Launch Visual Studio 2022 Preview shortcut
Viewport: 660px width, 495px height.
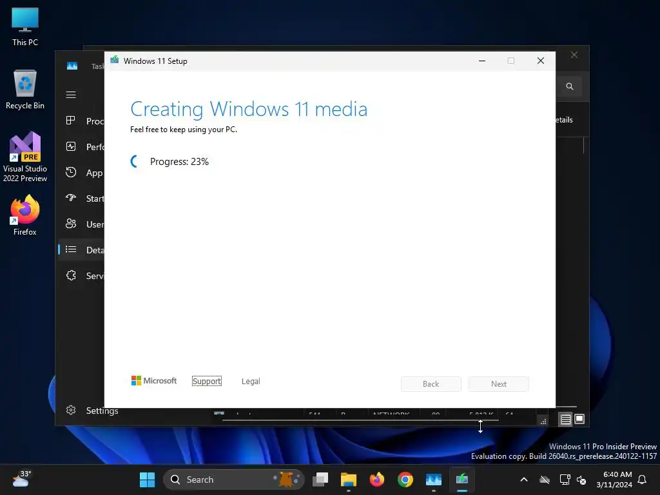(25, 157)
